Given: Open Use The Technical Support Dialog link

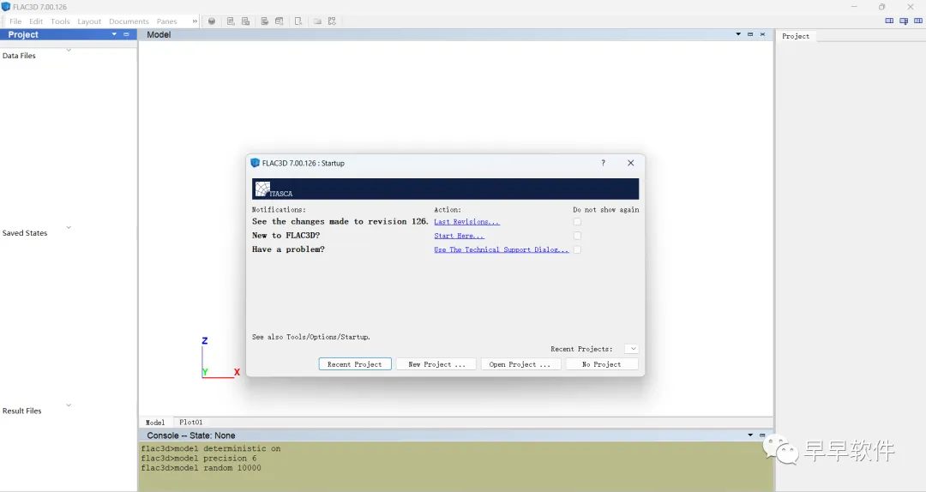Looking at the screenshot, I should point(502,249).
